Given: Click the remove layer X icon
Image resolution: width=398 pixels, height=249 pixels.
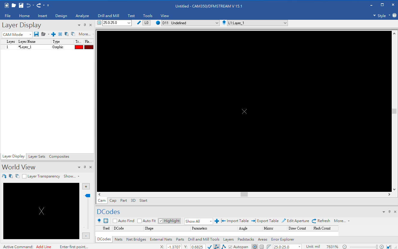Looking at the screenshot, I should point(60,34).
